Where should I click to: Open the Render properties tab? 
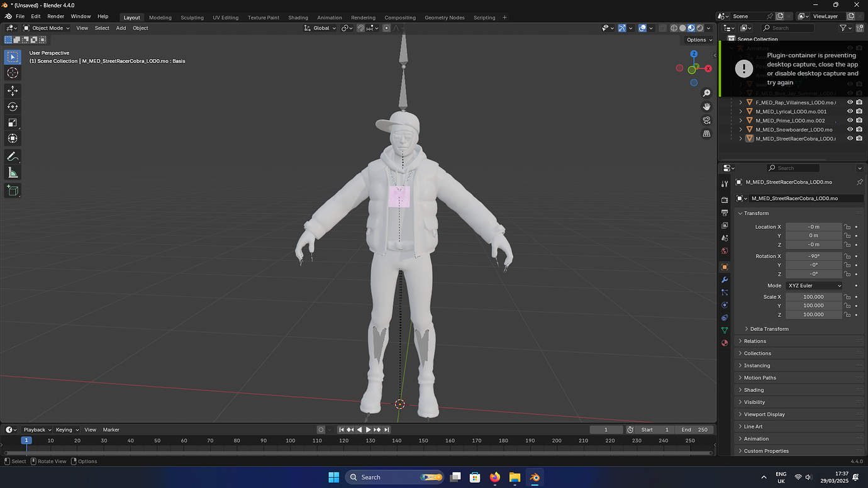pyautogui.click(x=725, y=200)
